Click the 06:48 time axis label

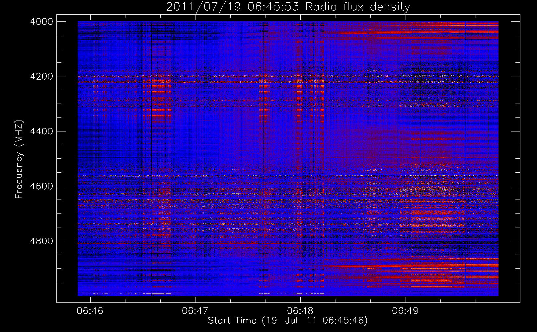click(300, 311)
